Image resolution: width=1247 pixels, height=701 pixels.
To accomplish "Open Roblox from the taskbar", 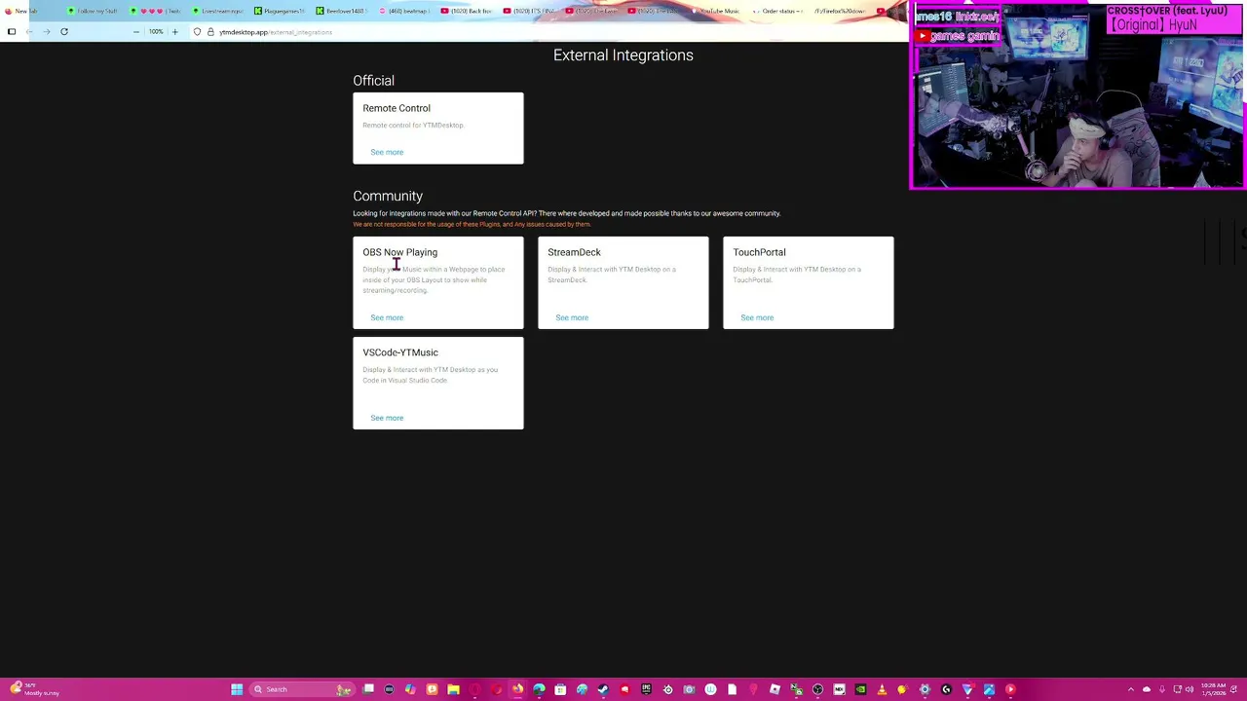I will click(x=775, y=689).
